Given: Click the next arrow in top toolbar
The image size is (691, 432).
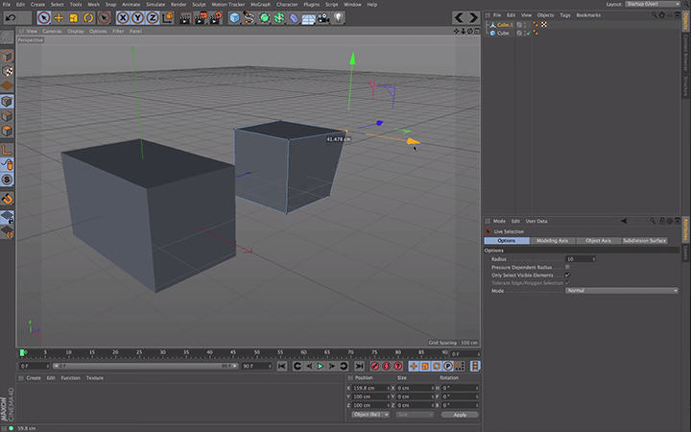Looking at the screenshot, I should (473, 17).
